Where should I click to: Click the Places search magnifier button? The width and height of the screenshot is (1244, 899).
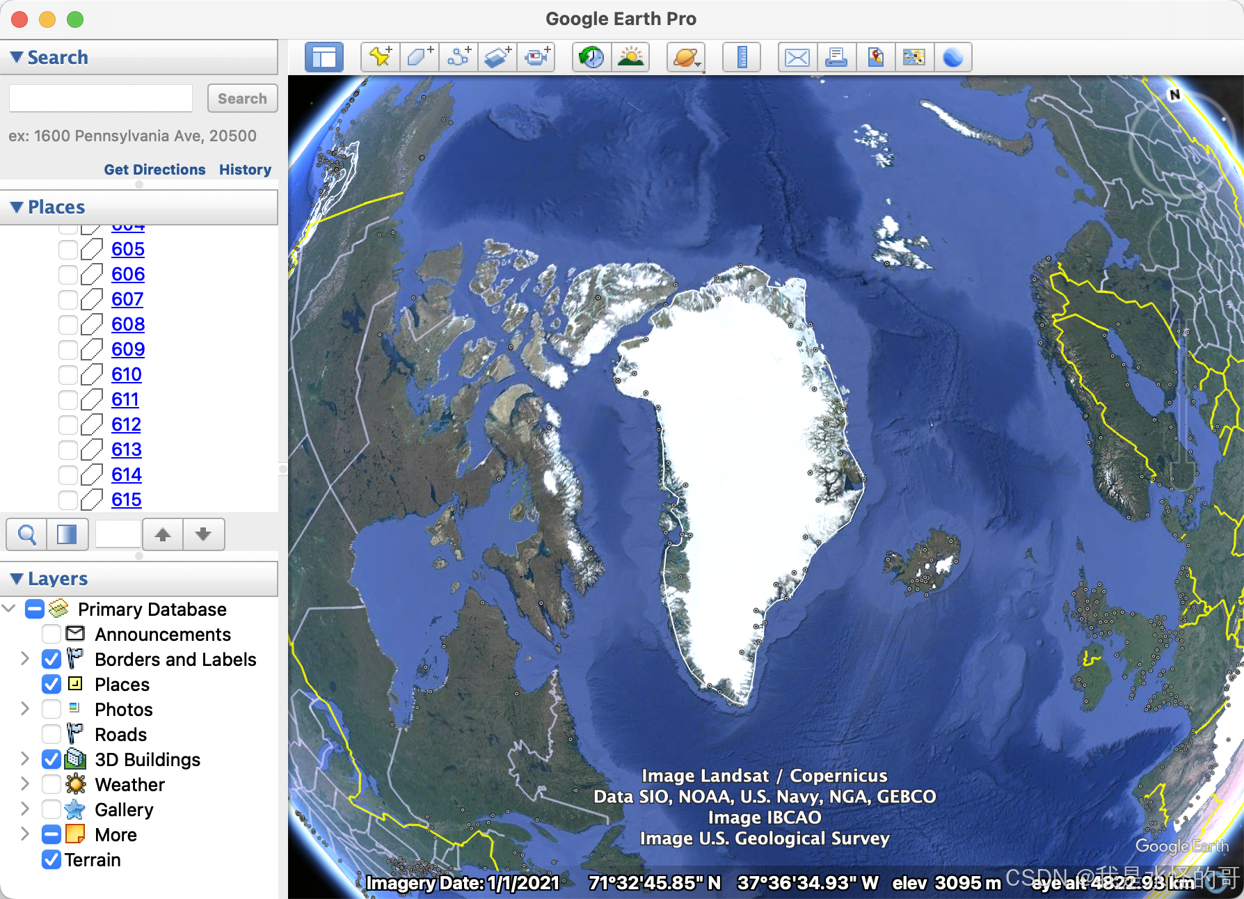click(x=26, y=534)
